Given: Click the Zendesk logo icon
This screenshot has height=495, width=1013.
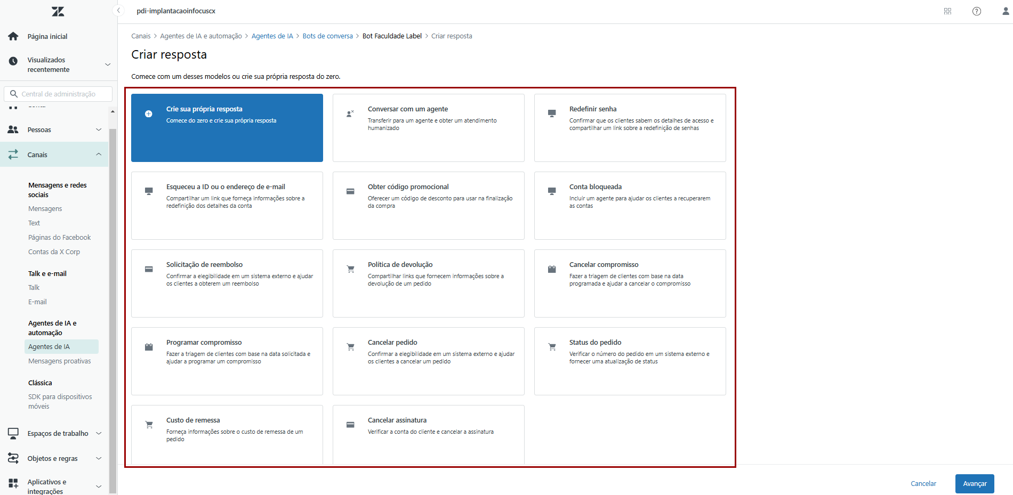Looking at the screenshot, I should pyautogui.click(x=58, y=11).
